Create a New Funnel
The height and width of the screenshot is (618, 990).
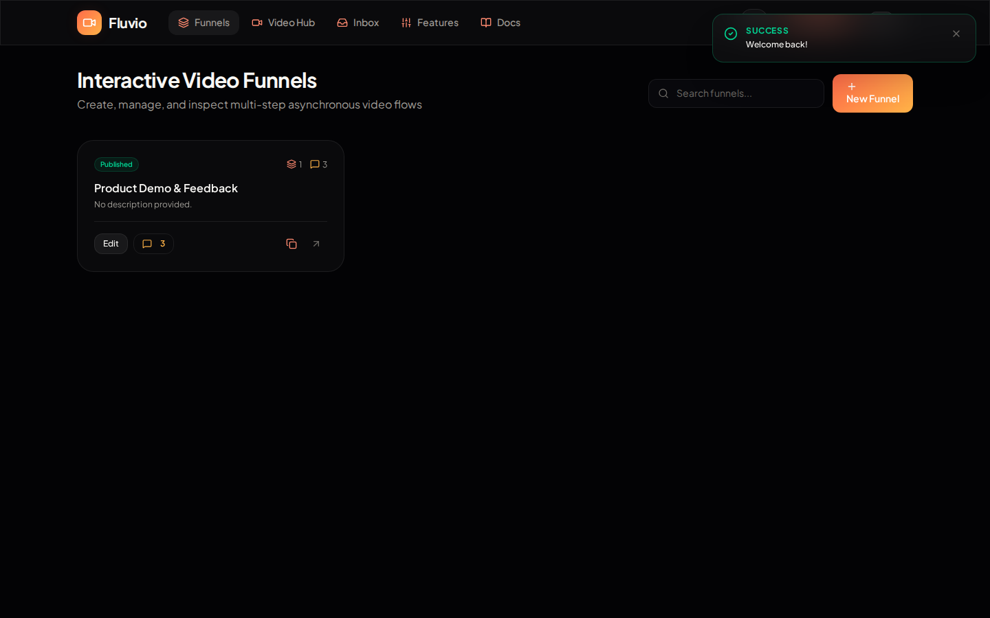[x=872, y=93]
